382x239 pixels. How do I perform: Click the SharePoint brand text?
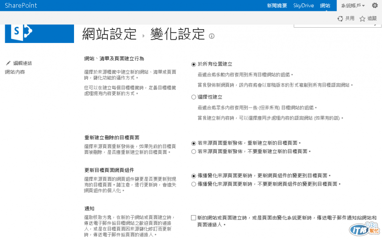[x=21, y=5]
